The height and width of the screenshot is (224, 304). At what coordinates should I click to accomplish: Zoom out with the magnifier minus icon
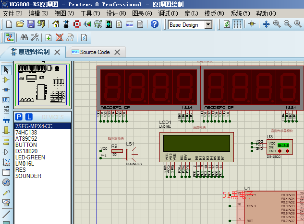pyautogui.click(x=287, y=24)
